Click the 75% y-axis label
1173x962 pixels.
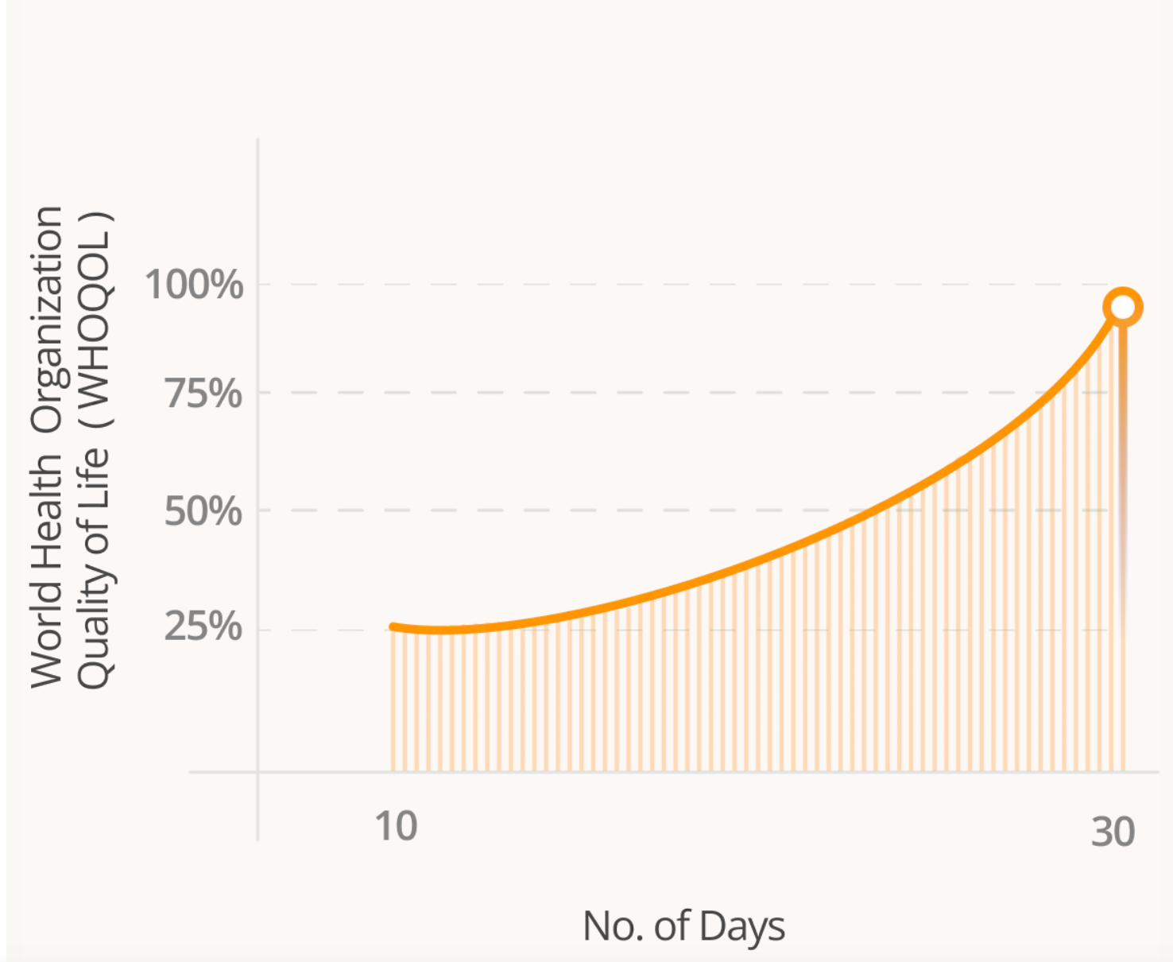(203, 393)
